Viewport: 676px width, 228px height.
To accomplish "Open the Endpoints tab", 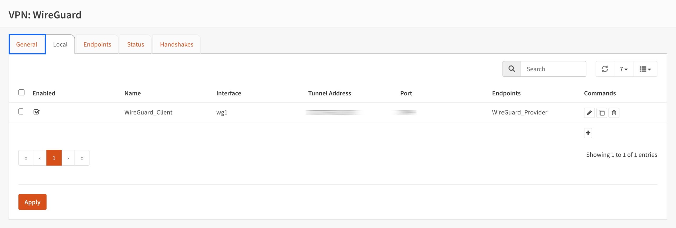I will 97,44.
